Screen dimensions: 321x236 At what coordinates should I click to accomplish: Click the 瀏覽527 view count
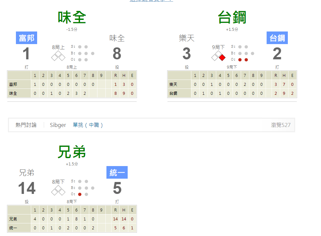281,125
